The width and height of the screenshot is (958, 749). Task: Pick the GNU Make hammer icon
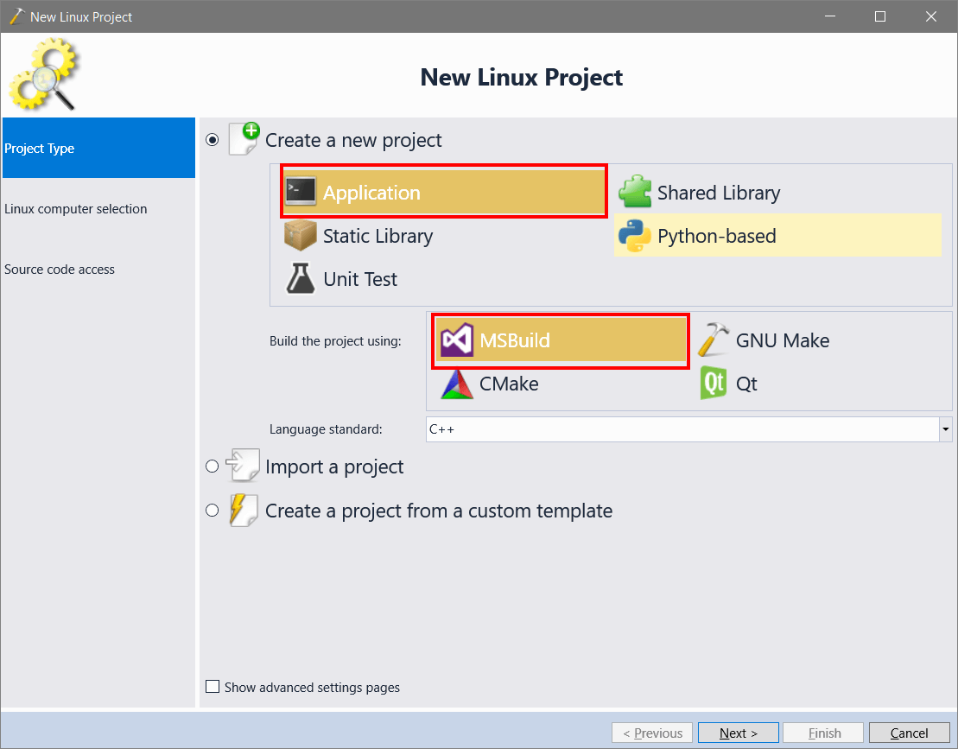tap(714, 340)
